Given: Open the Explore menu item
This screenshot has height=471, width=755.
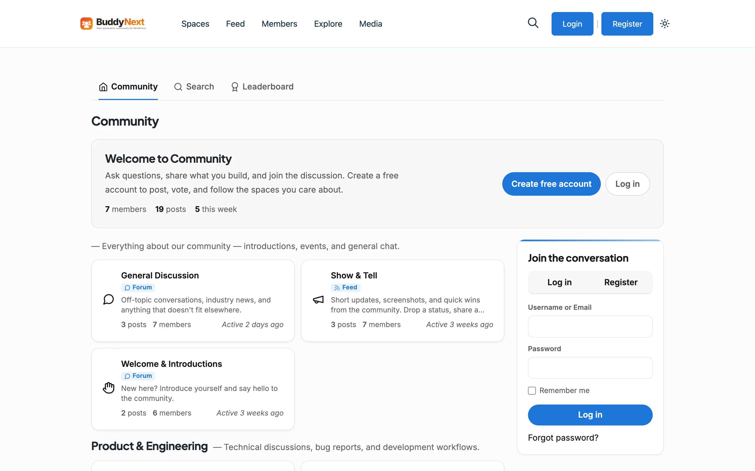Looking at the screenshot, I should click(328, 24).
